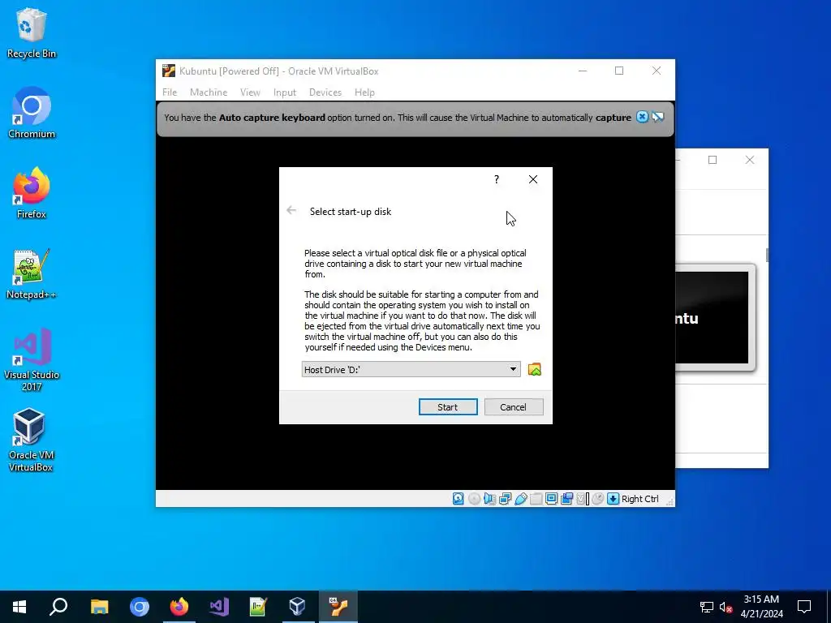The height and width of the screenshot is (623, 831).
Task: Click the Right Ctrl host key label
Action: 640,499
